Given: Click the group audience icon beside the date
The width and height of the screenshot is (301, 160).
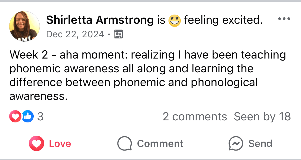Looking at the screenshot, I should 118,34.
